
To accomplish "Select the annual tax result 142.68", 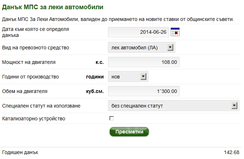I will (x=232, y=153).
